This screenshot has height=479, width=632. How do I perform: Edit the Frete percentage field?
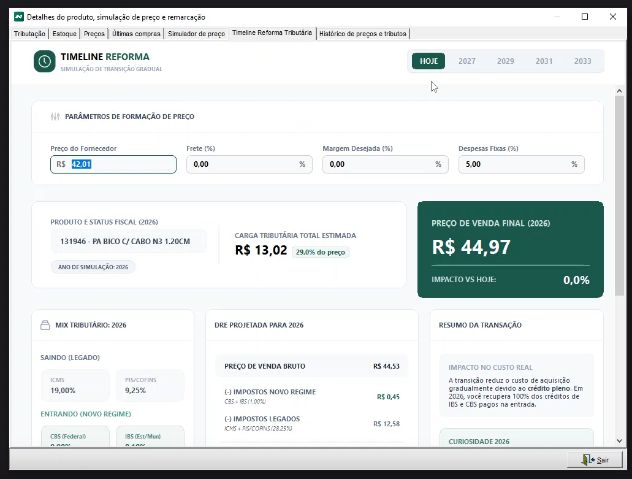[243, 164]
